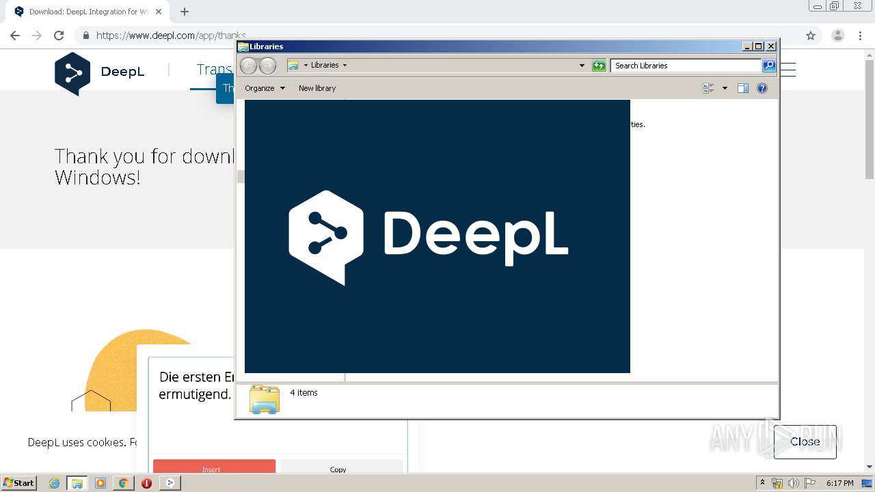Click the DeepL logo on the webpage
The image size is (875, 492).
tap(100, 72)
